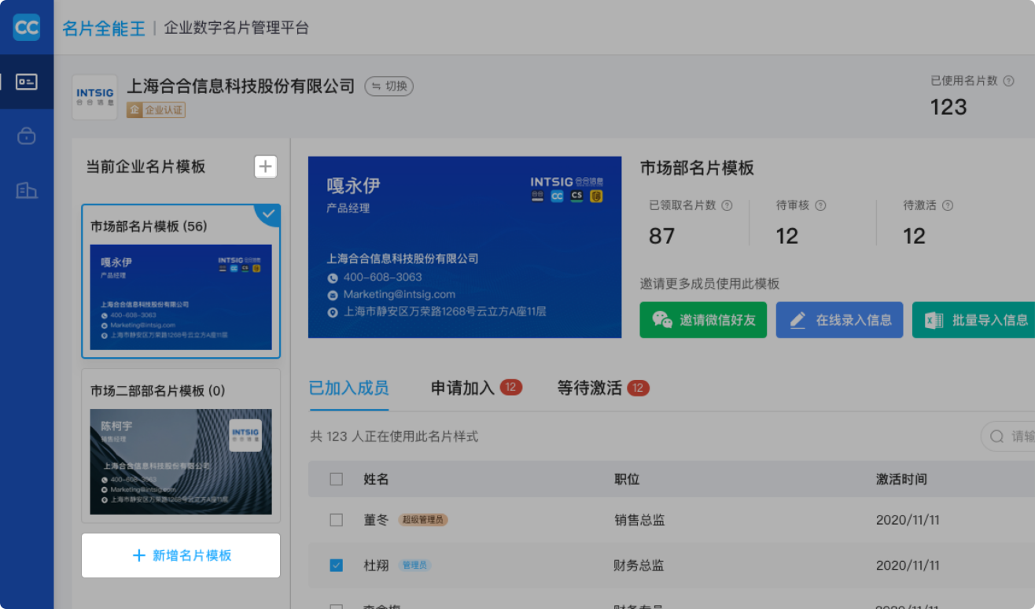This screenshot has width=1035, height=609.
Task: Click the 当前企业名片模板 heading
Action: pyautogui.click(x=145, y=167)
